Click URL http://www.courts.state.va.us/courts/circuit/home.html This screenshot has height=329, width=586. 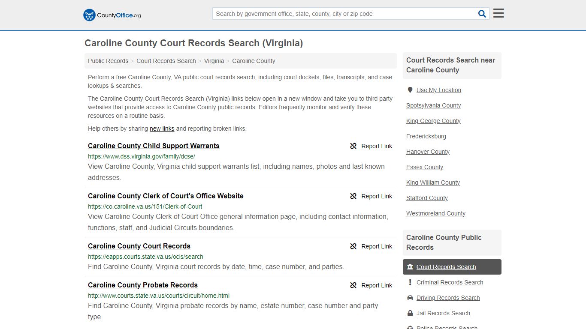(159, 296)
